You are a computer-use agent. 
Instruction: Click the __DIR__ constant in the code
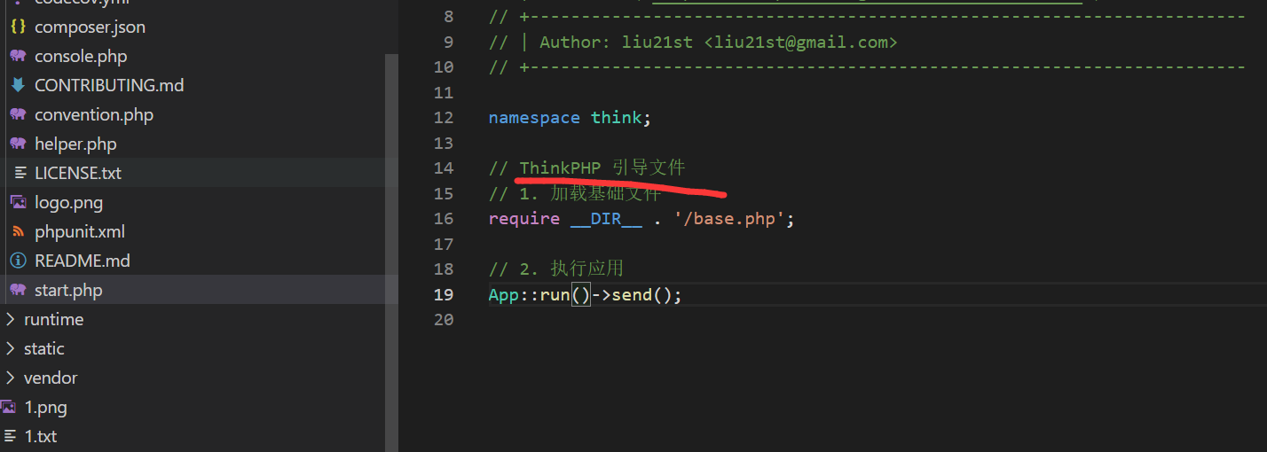607,218
